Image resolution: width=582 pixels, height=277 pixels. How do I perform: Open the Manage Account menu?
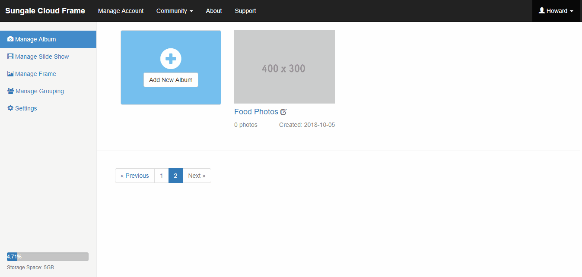(121, 11)
